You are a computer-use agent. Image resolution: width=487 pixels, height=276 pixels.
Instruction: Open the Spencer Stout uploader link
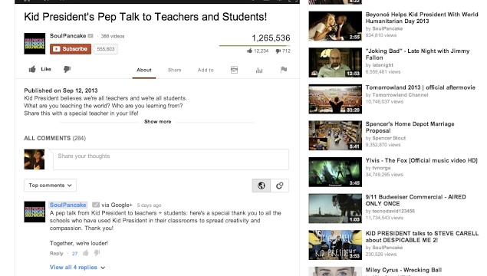[389, 138]
